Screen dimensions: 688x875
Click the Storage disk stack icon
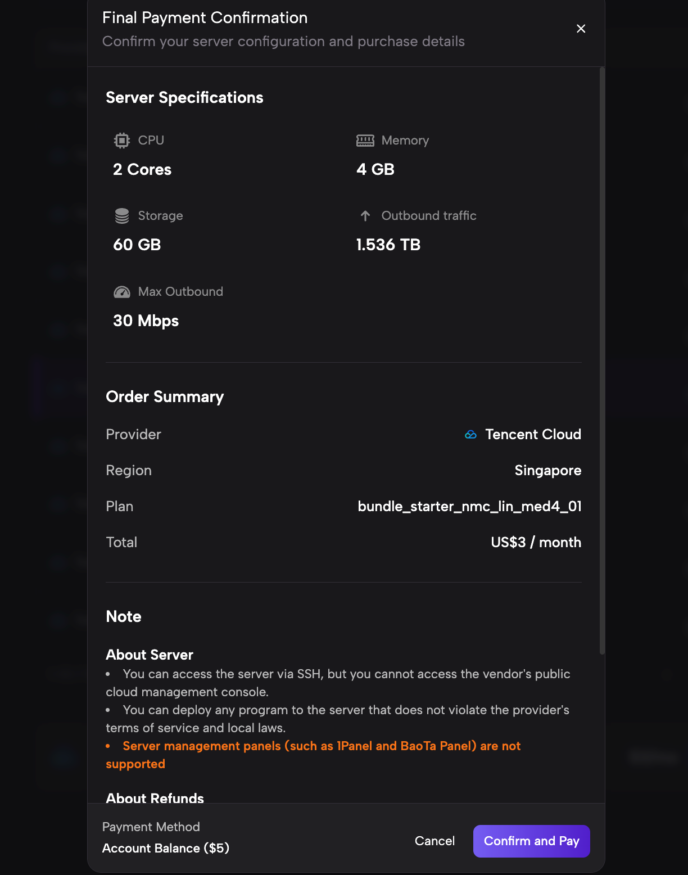[121, 216]
